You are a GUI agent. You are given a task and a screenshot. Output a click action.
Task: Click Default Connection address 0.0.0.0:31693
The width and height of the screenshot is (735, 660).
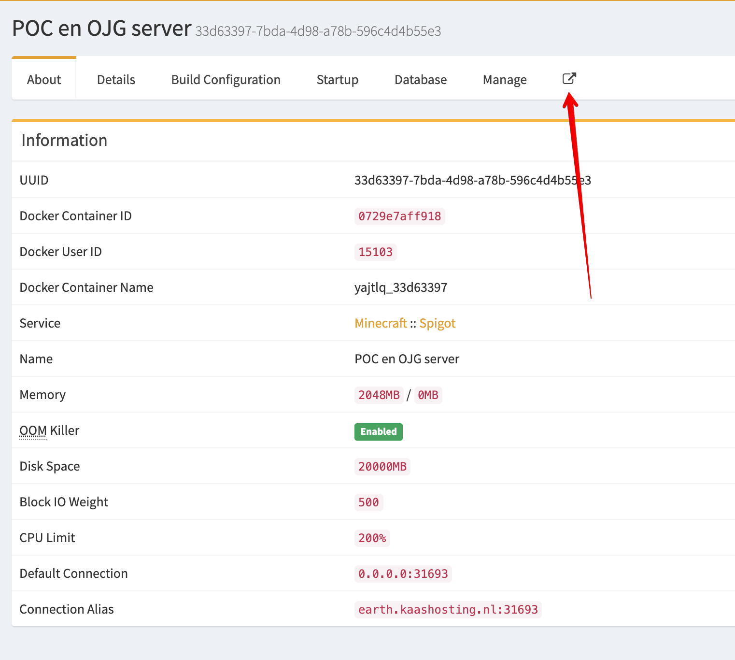pyautogui.click(x=403, y=574)
